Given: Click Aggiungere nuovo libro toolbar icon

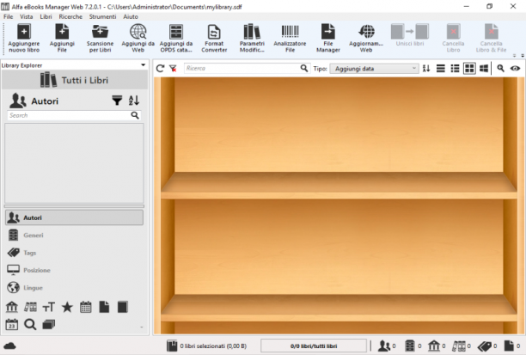Looking at the screenshot, I should (x=24, y=38).
